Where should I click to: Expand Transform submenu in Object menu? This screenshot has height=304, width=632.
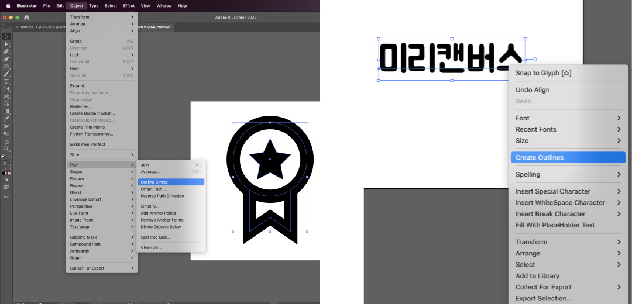click(102, 17)
